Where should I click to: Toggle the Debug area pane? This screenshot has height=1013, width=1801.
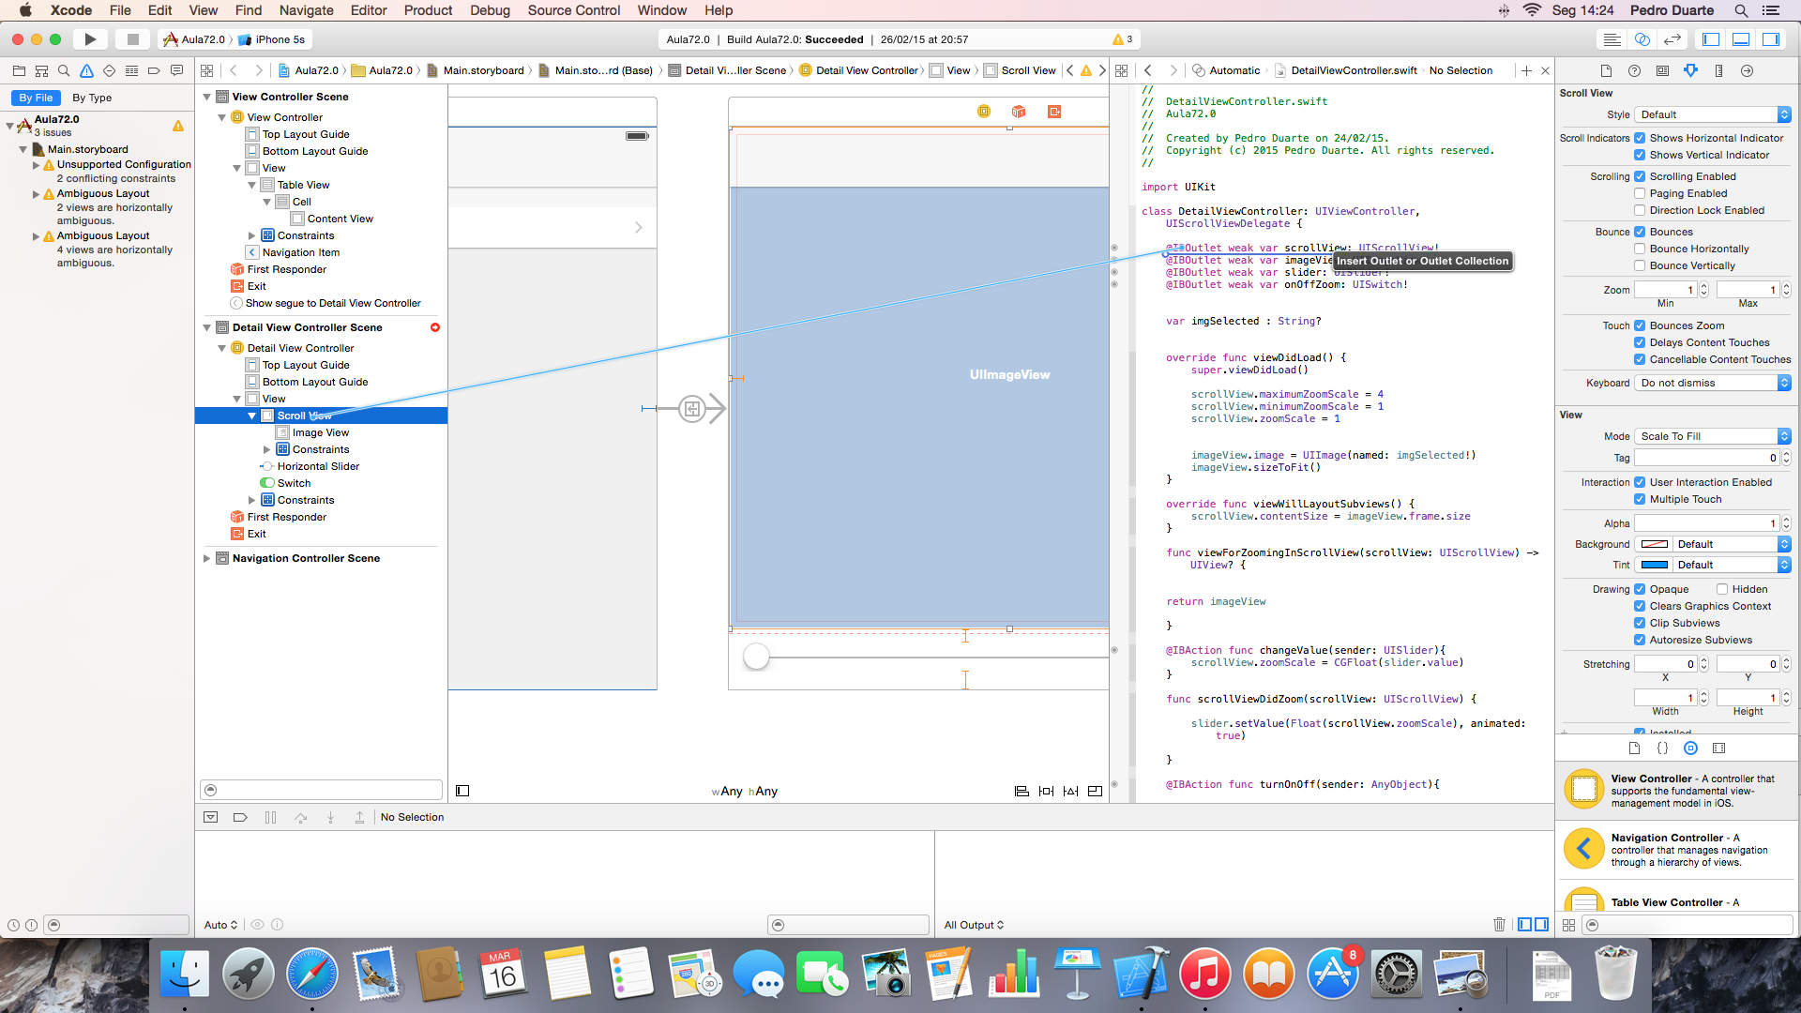click(1741, 39)
